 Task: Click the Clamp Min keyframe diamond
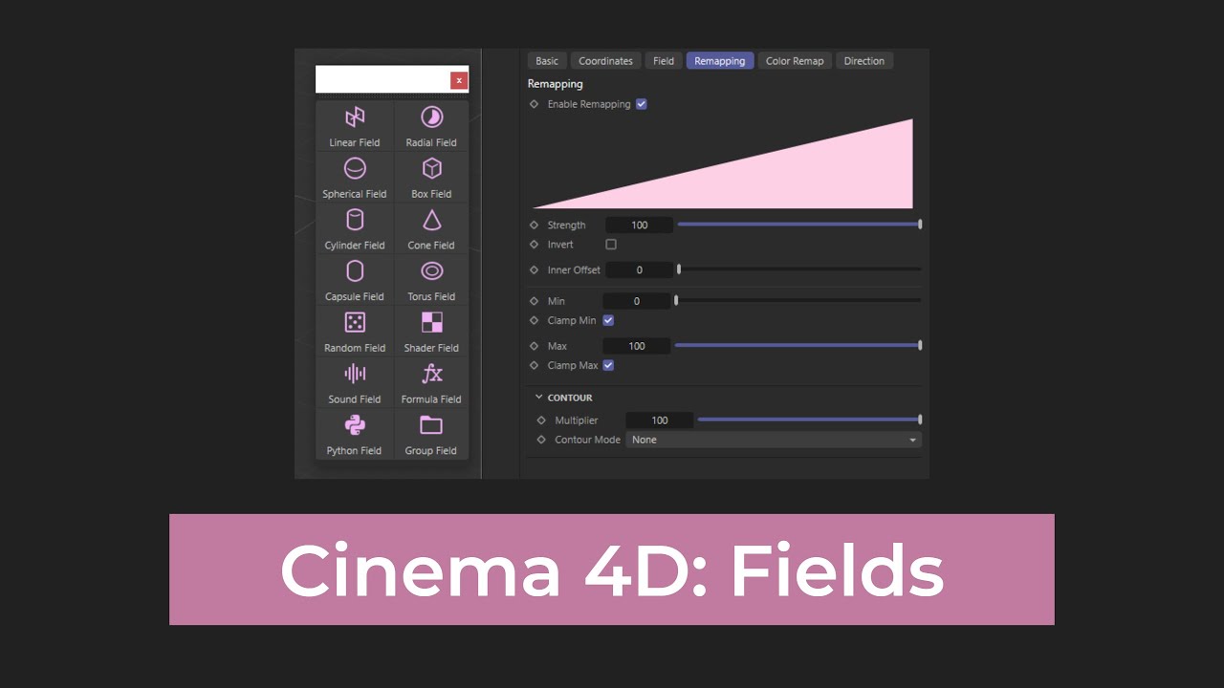click(x=535, y=321)
